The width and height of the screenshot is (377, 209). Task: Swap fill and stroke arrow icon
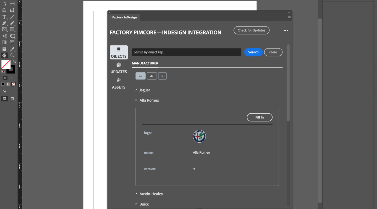click(x=14, y=62)
